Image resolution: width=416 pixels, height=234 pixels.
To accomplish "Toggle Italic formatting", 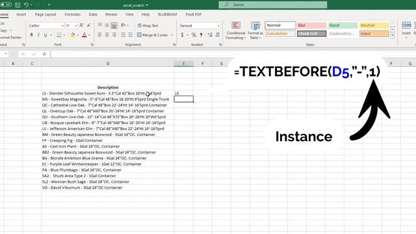I will (x=38, y=34).
